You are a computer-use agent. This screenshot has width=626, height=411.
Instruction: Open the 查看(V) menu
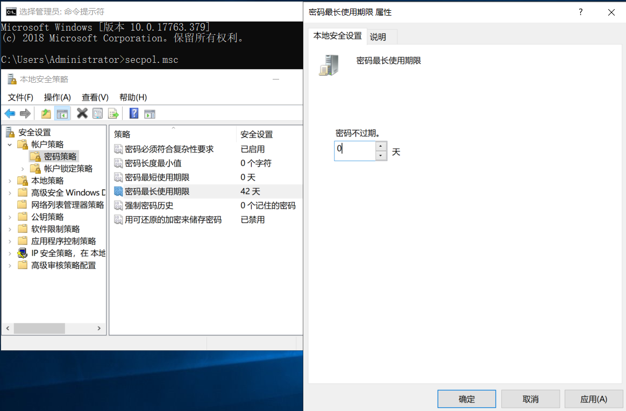pos(95,97)
